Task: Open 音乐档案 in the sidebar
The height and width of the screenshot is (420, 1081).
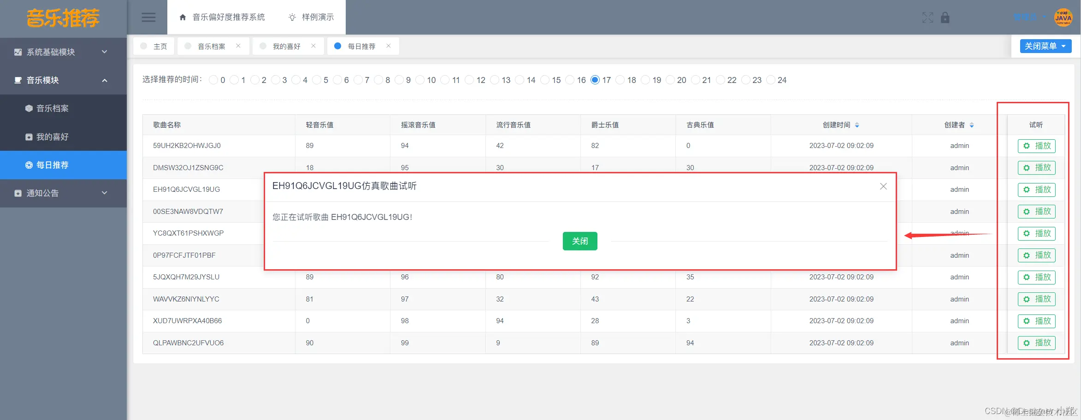Action: pyautogui.click(x=63, y=108)
